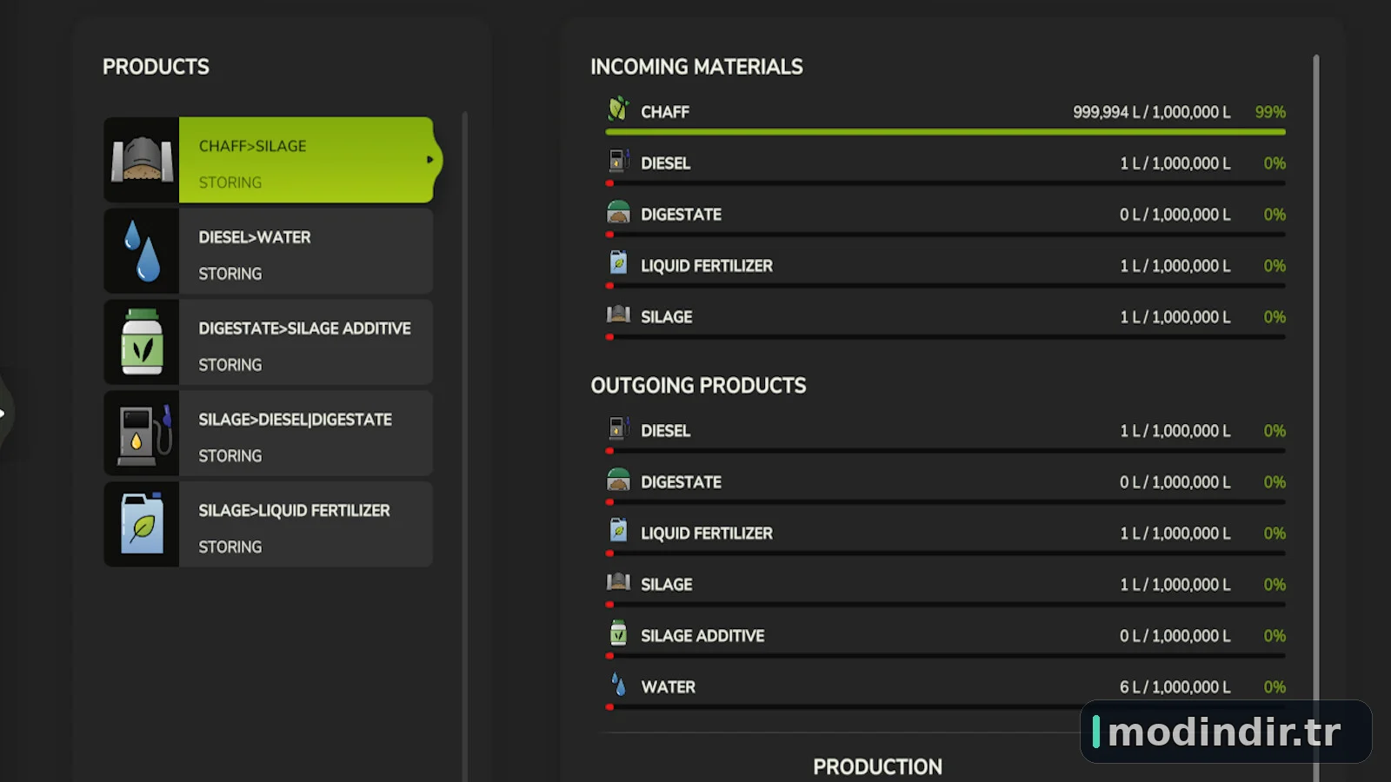This screenshot has height=782, width=1391.
Task: Click the water icon in Outgoing Products
Action: 618,685
